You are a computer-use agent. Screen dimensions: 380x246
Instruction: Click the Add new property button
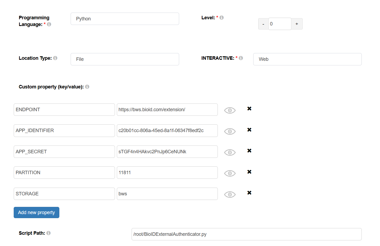(x=37, y=213)
